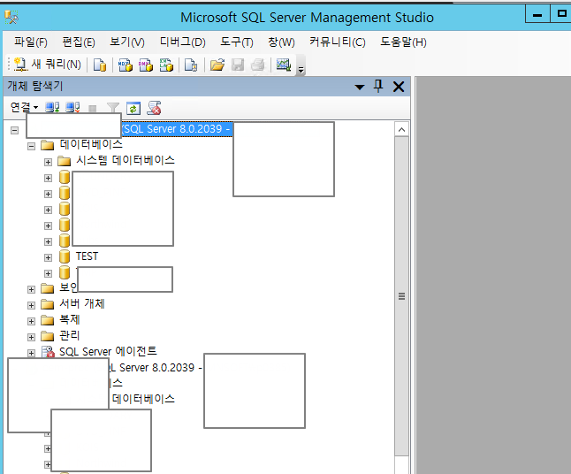Image resolution: width=571 pixels, height=474 pixels.
Task: Open the 보기(V) menu
Action: click(x=127, y=42)
